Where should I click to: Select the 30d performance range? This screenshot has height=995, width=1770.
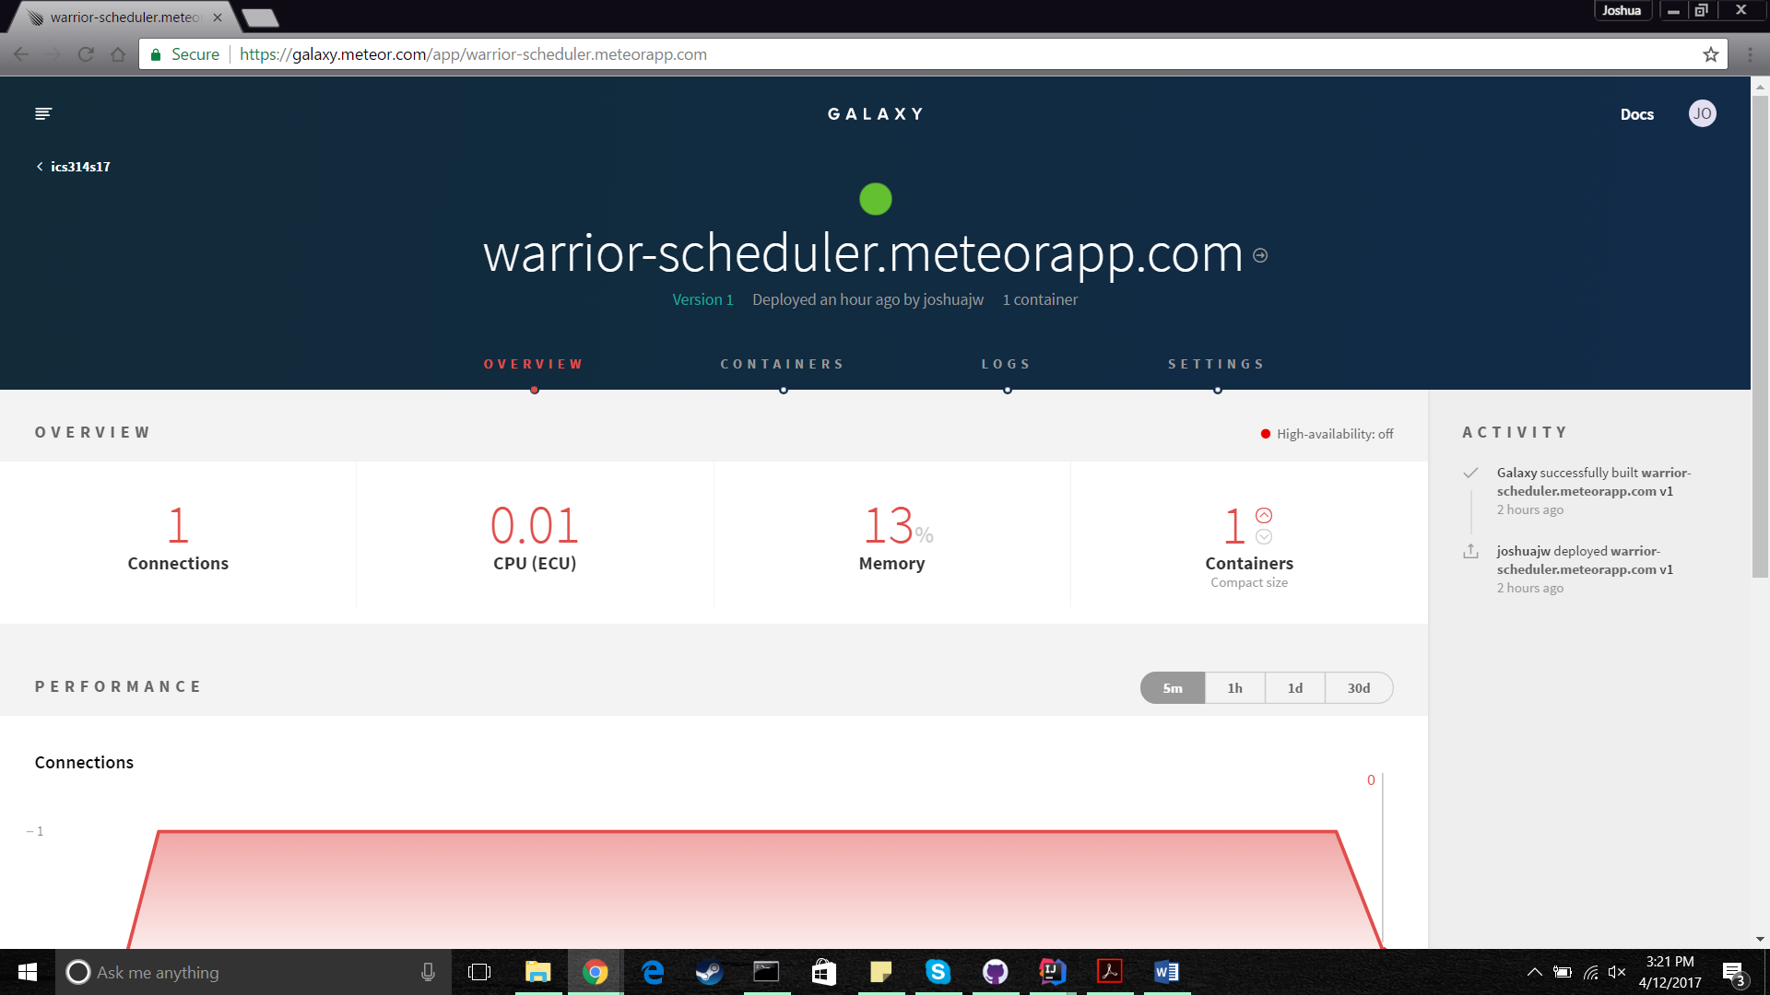click(x=1359, y=688)
